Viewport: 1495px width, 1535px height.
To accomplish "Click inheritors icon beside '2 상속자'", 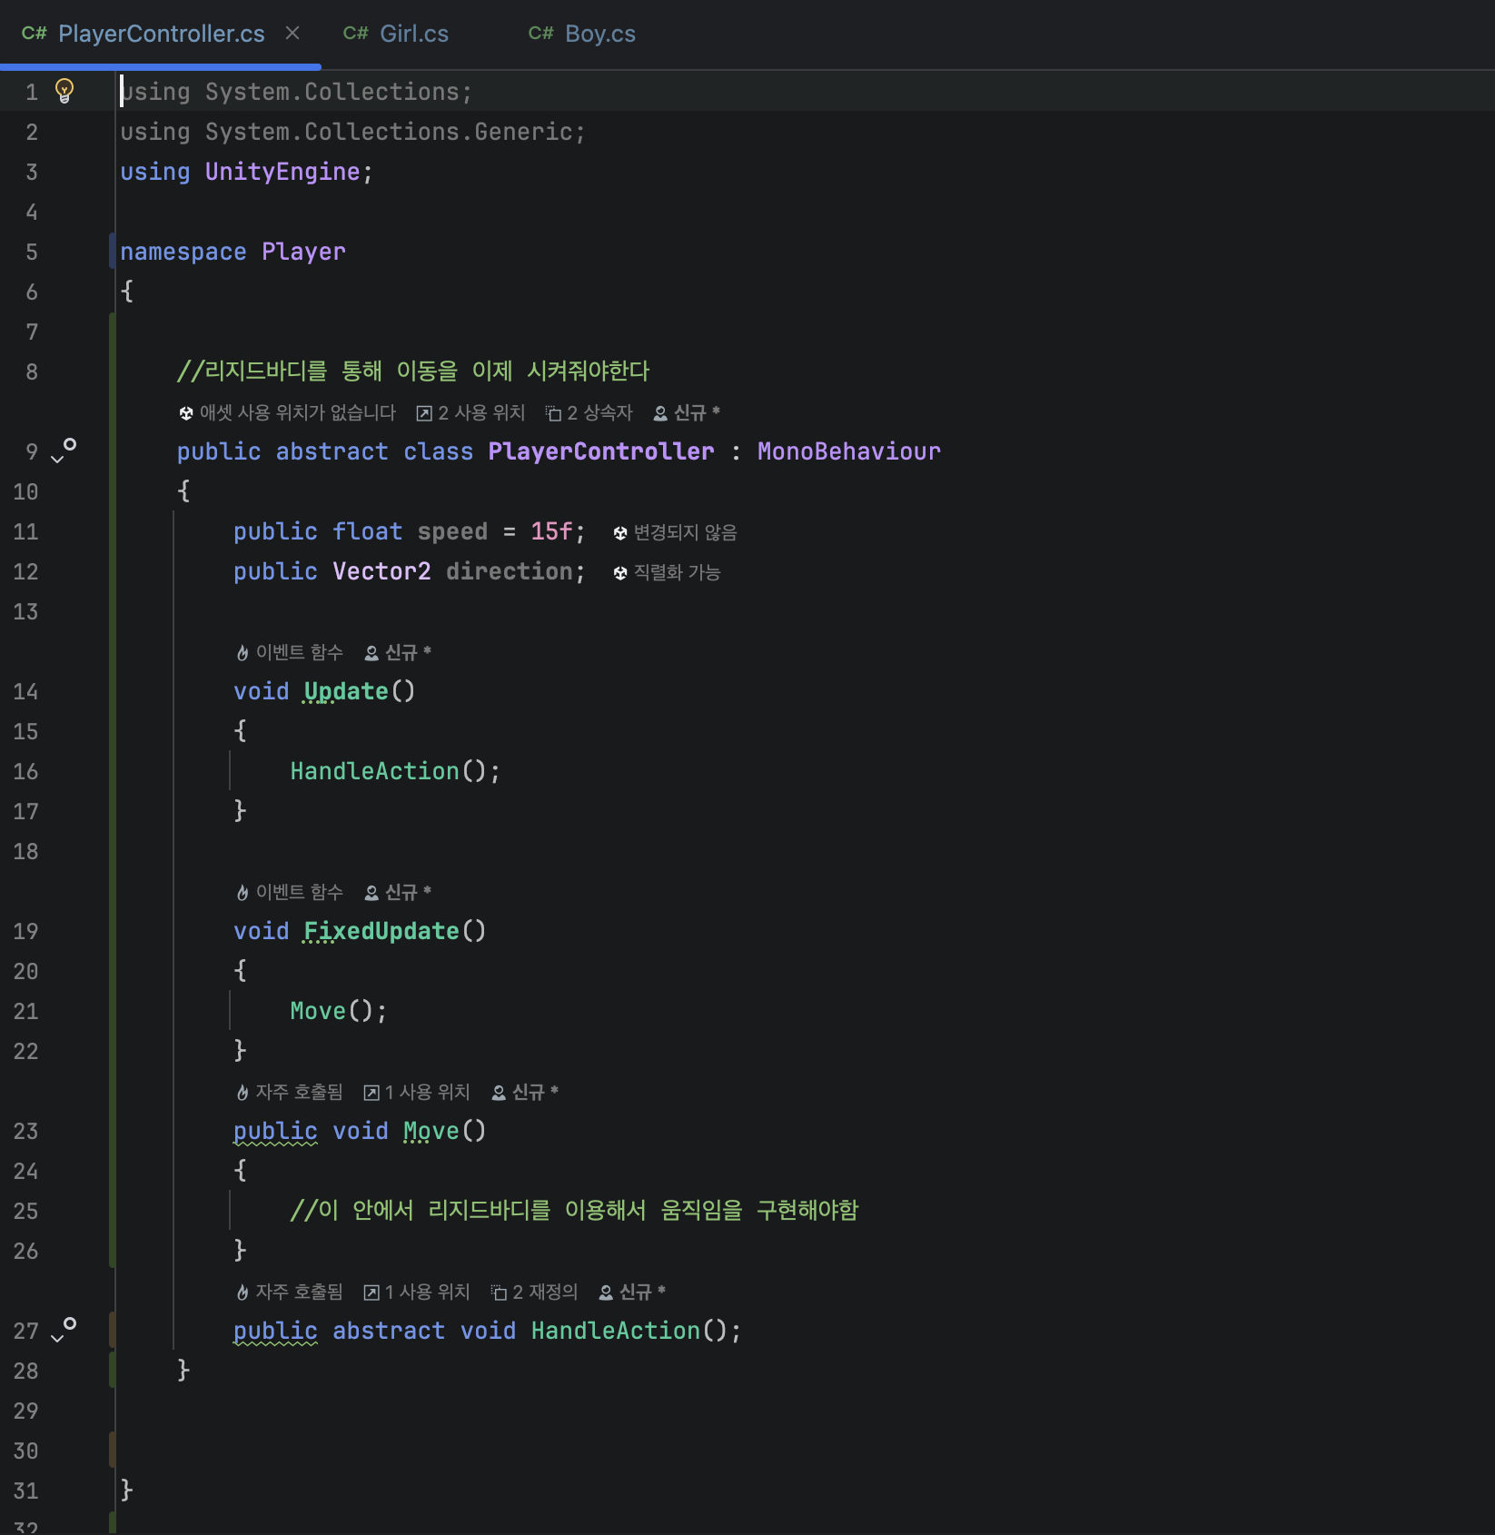I will [553, 414].
